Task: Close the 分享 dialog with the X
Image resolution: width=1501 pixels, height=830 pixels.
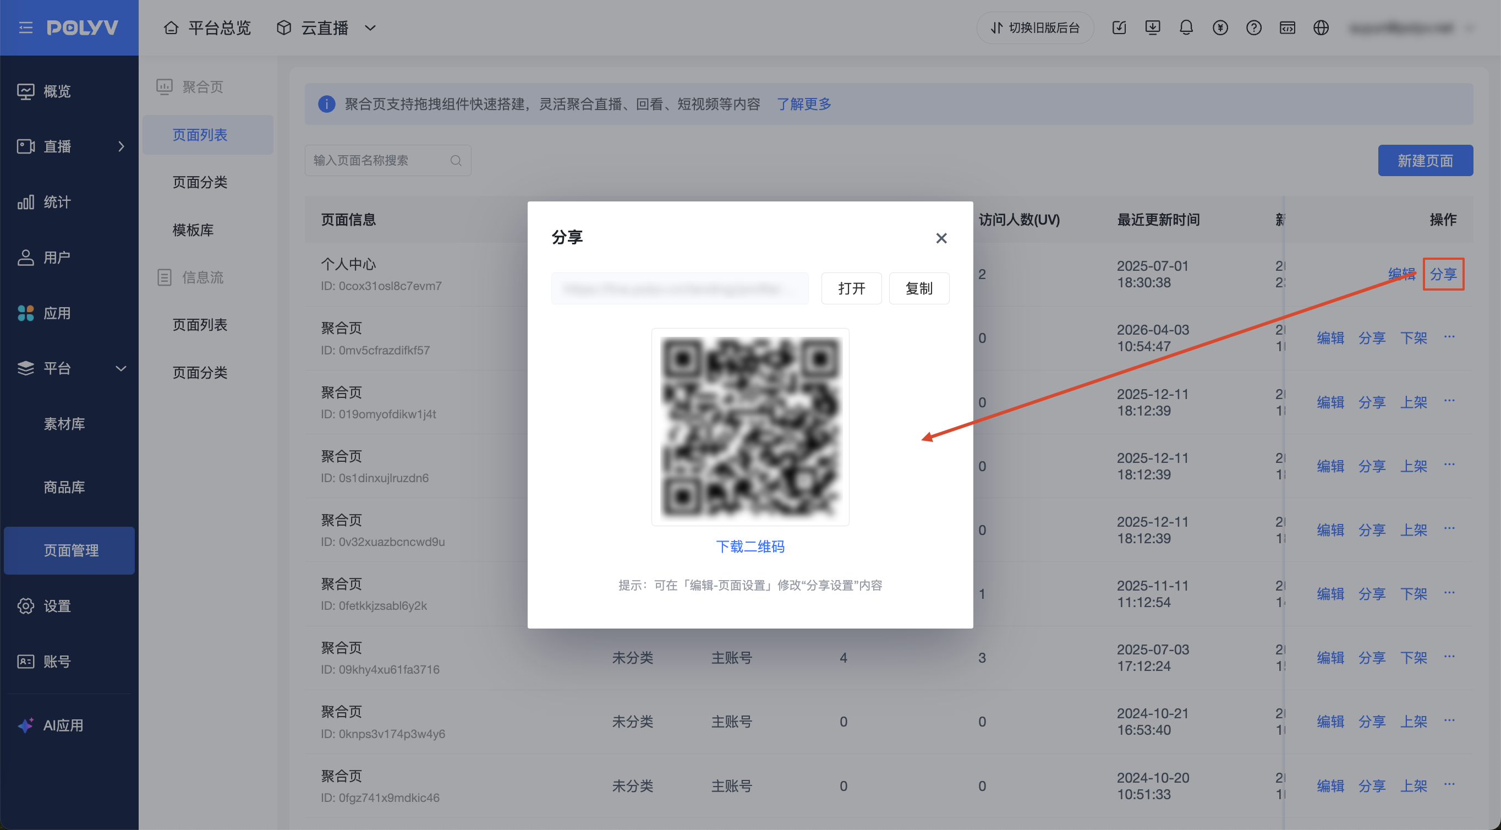Action: [x=941, y=238]
